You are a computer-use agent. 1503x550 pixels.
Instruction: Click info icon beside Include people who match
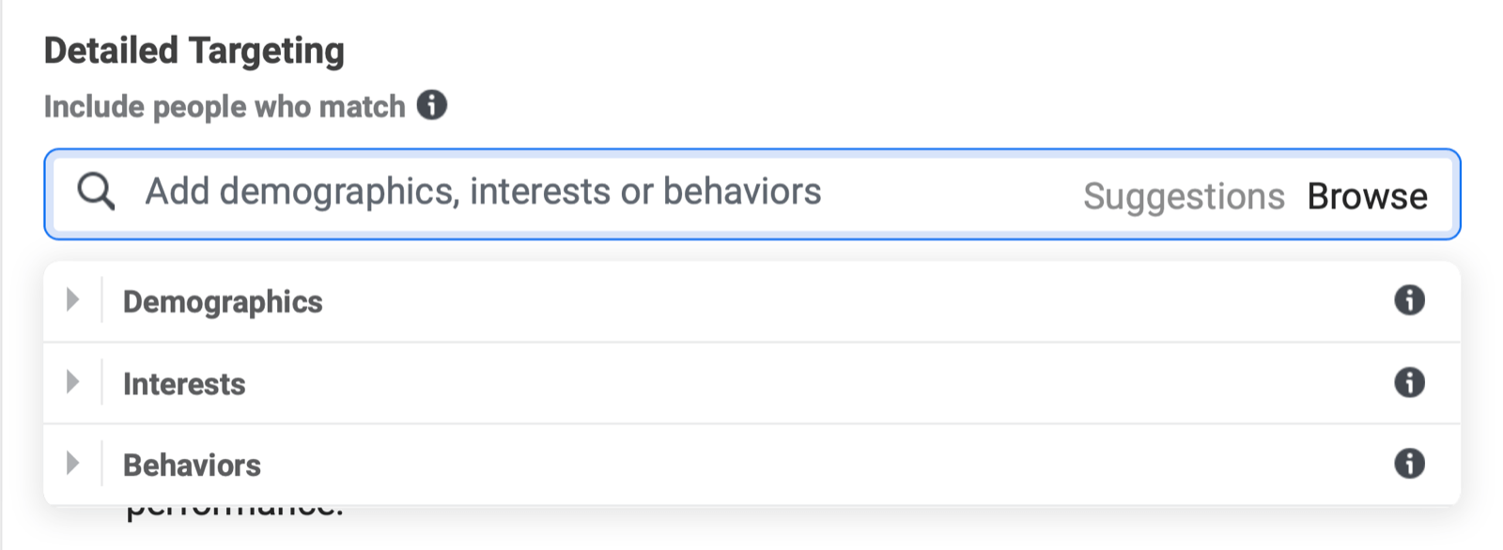432,105
